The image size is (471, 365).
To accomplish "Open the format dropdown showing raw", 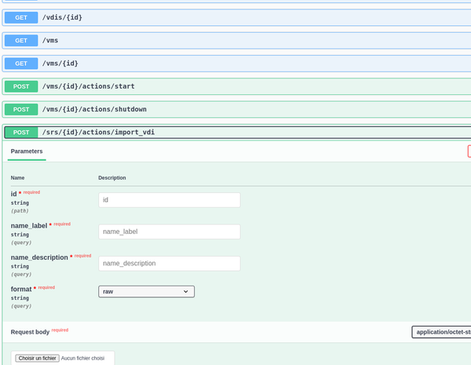I will point(146,291).
